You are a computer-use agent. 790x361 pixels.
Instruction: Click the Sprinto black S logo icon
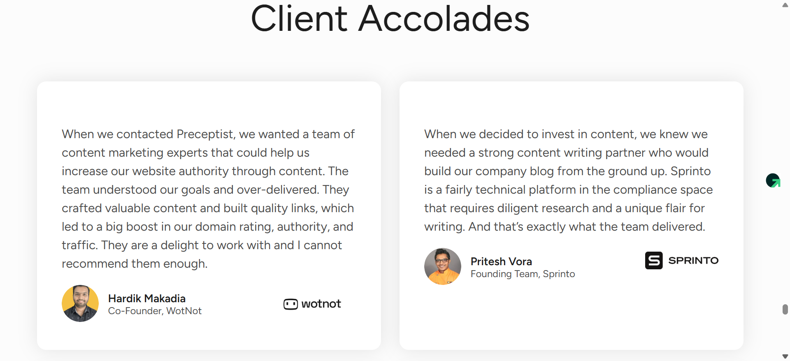click(653, 260)
